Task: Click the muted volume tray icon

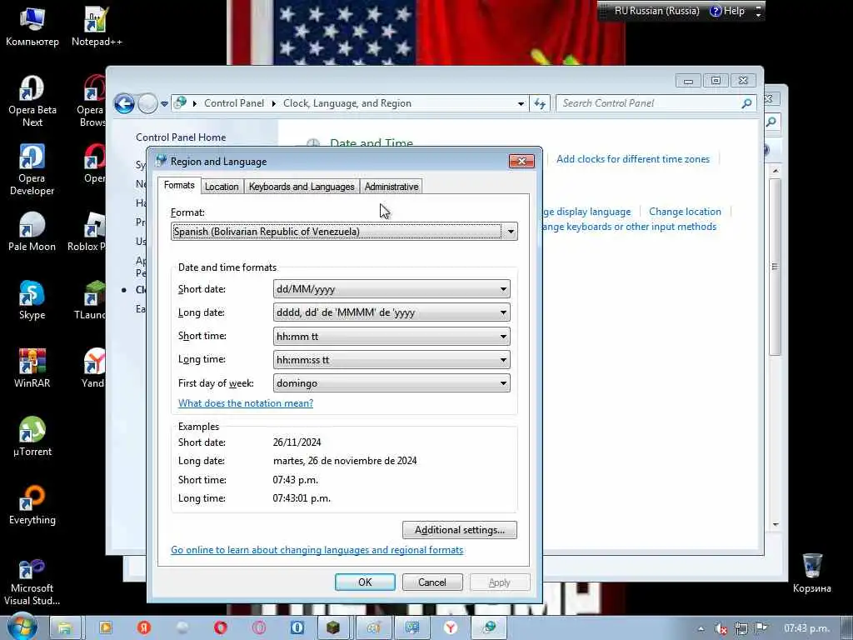Action: (x=721, y=628)
